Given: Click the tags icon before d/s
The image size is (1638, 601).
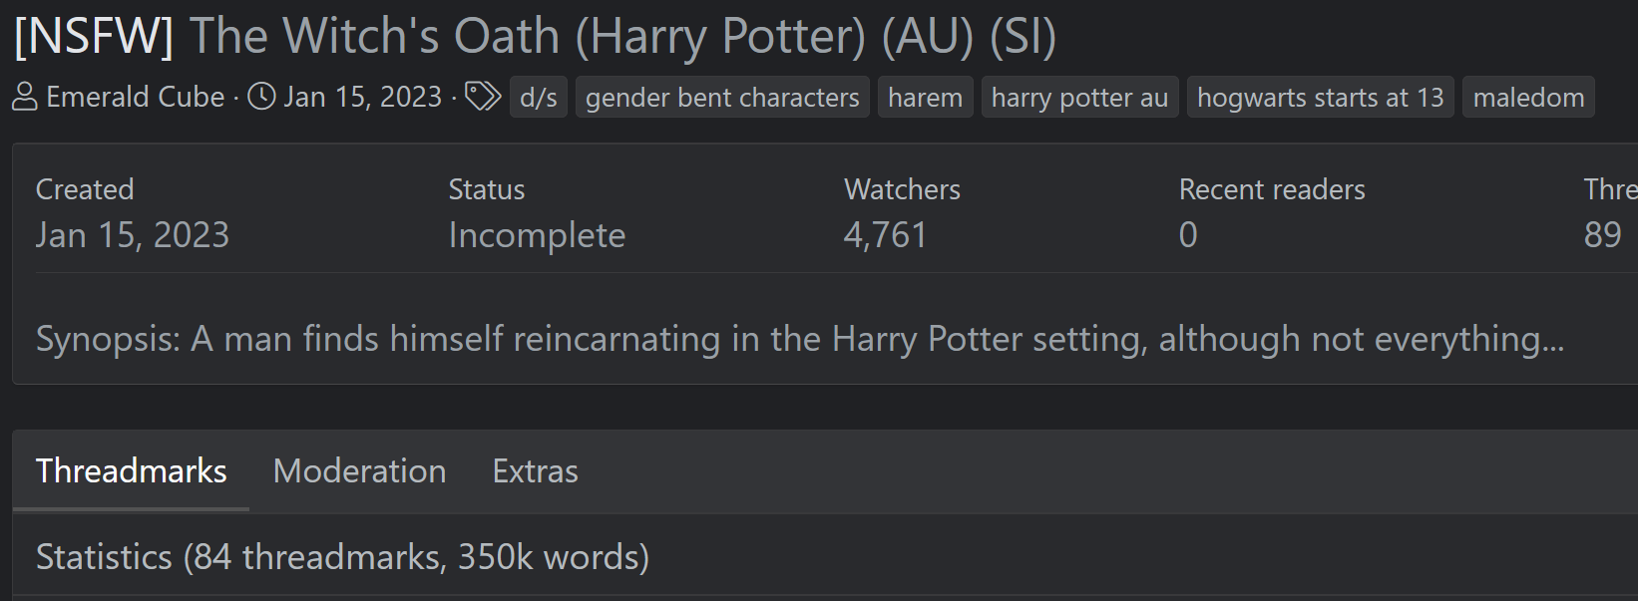Looking at the screenshot, I should click(x=483, y=97).
